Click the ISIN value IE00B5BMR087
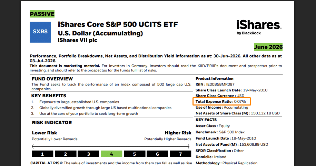This screenshot has height=166, width=316. (220, 84)
